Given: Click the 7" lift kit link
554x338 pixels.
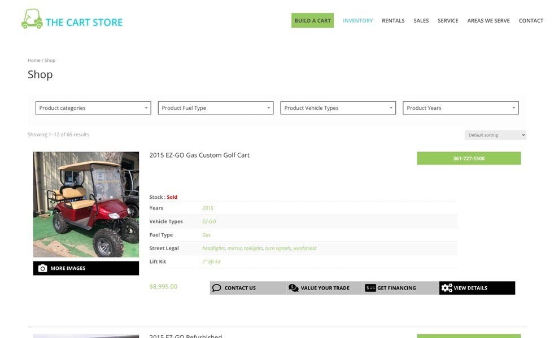Looking at the screenshot, I should point(211,261).
